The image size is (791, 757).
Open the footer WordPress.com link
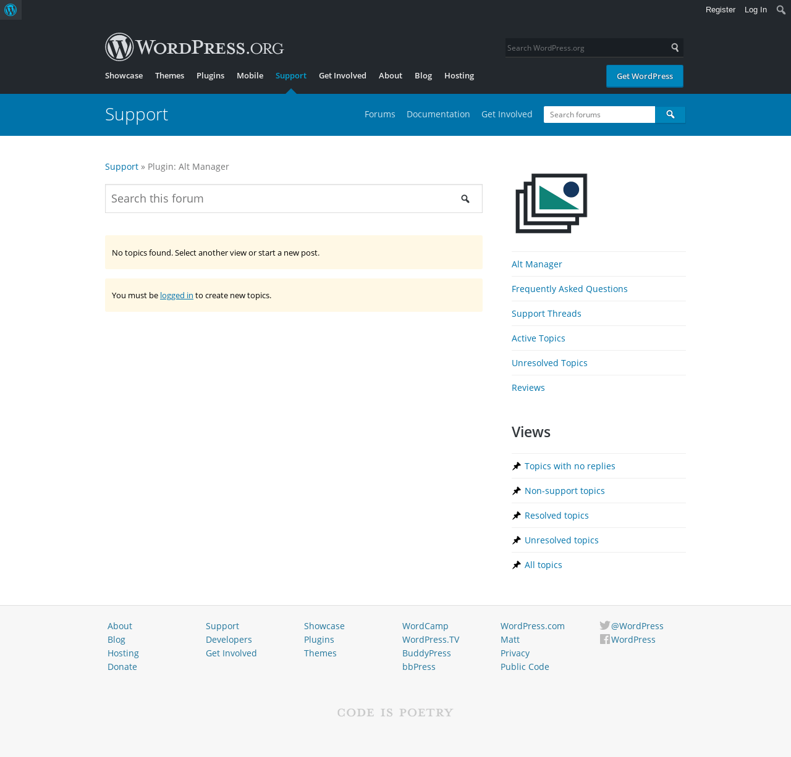[533, 626]
